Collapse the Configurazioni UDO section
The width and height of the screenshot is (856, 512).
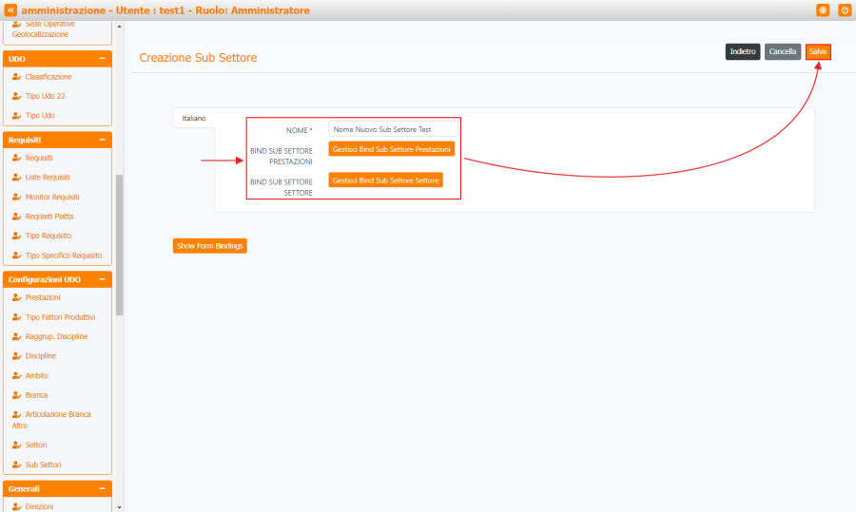point(102,279)
